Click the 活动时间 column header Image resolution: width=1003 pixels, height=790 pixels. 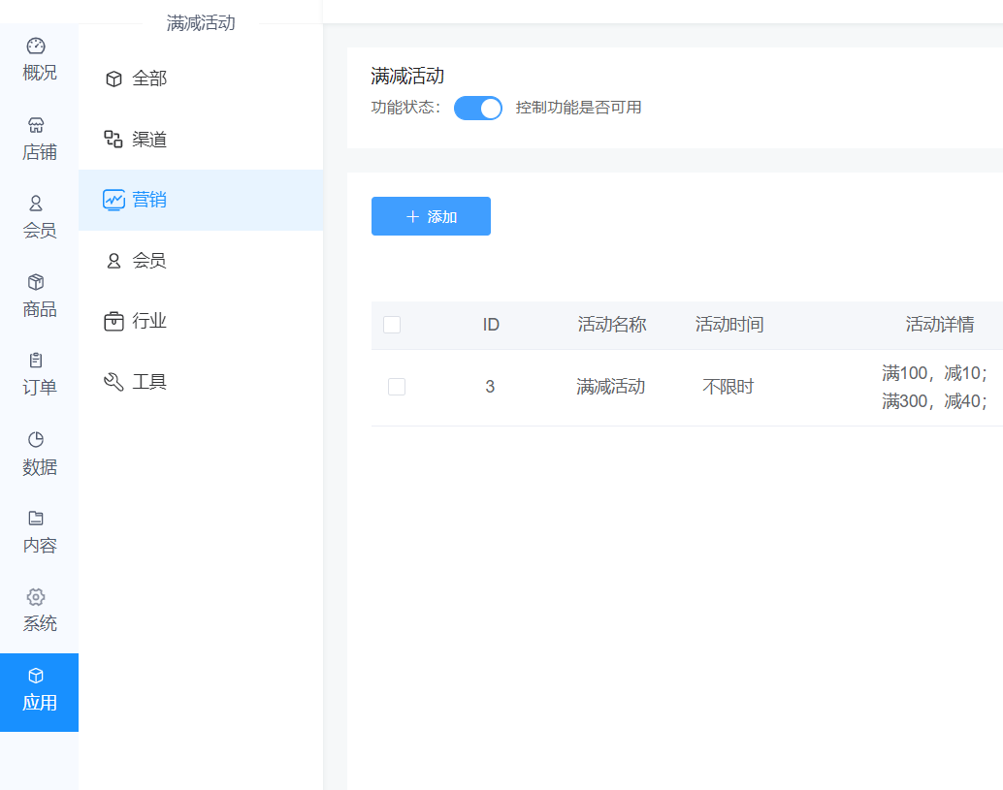(729, 325)
